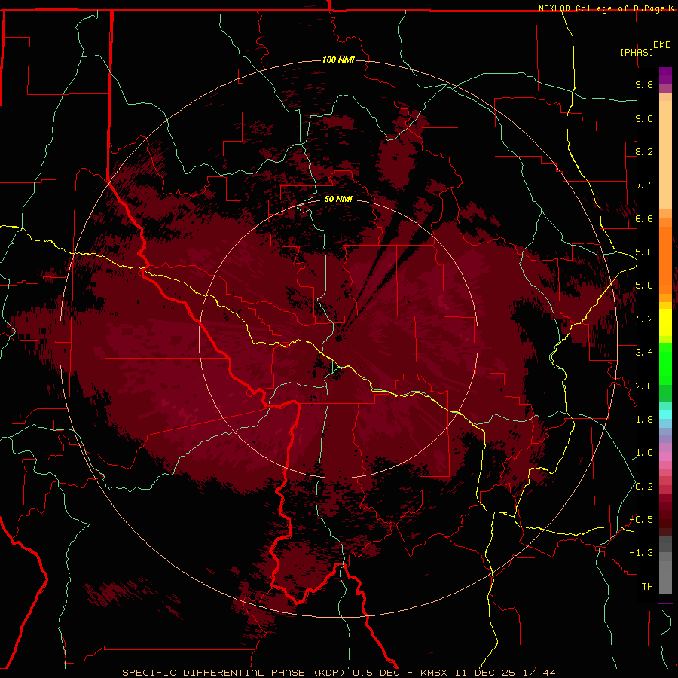The width and height of the screenshot is (678, 678).
Task: Click the large peach segment of the color bar
Action: click(665, 154)
